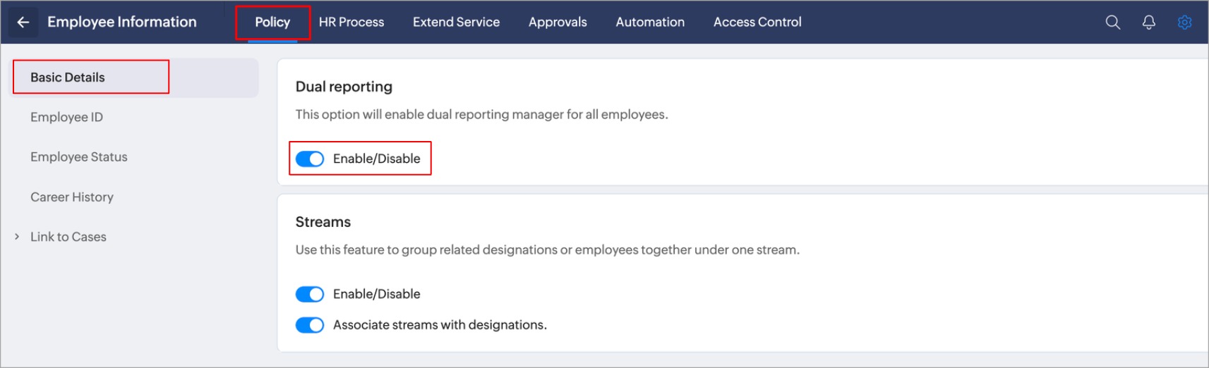Switch to the Policy tab
Viewport: 1209px width, 368px height.
coord(272,23)
